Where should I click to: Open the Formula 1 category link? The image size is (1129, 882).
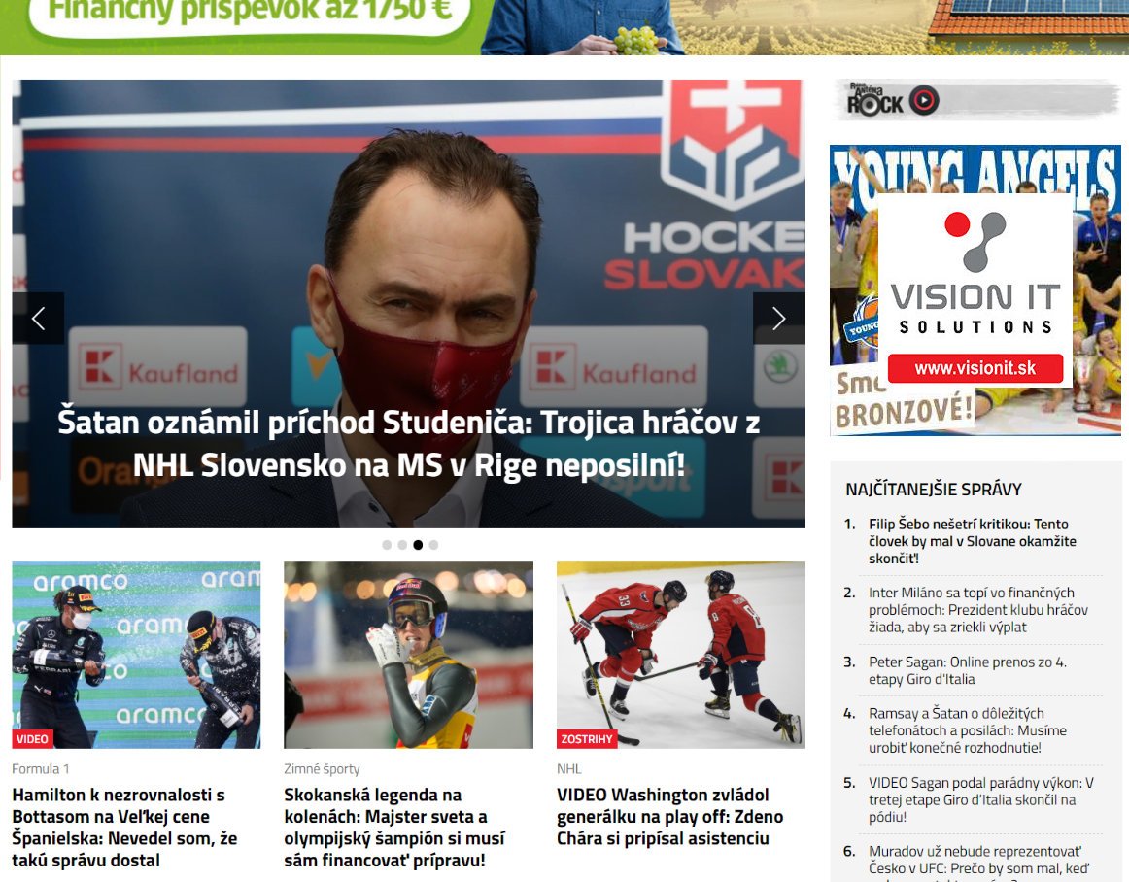41,769
